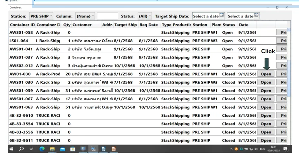Open calendar icon of first date picker
The width and height of the screenshot is (299, 155).
pos(221,15)
